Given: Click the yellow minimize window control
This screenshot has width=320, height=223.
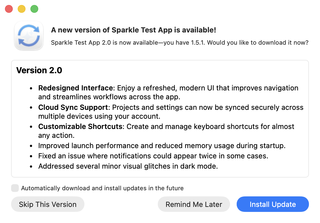Looking at the screenshot, I should tap(21, 9).
